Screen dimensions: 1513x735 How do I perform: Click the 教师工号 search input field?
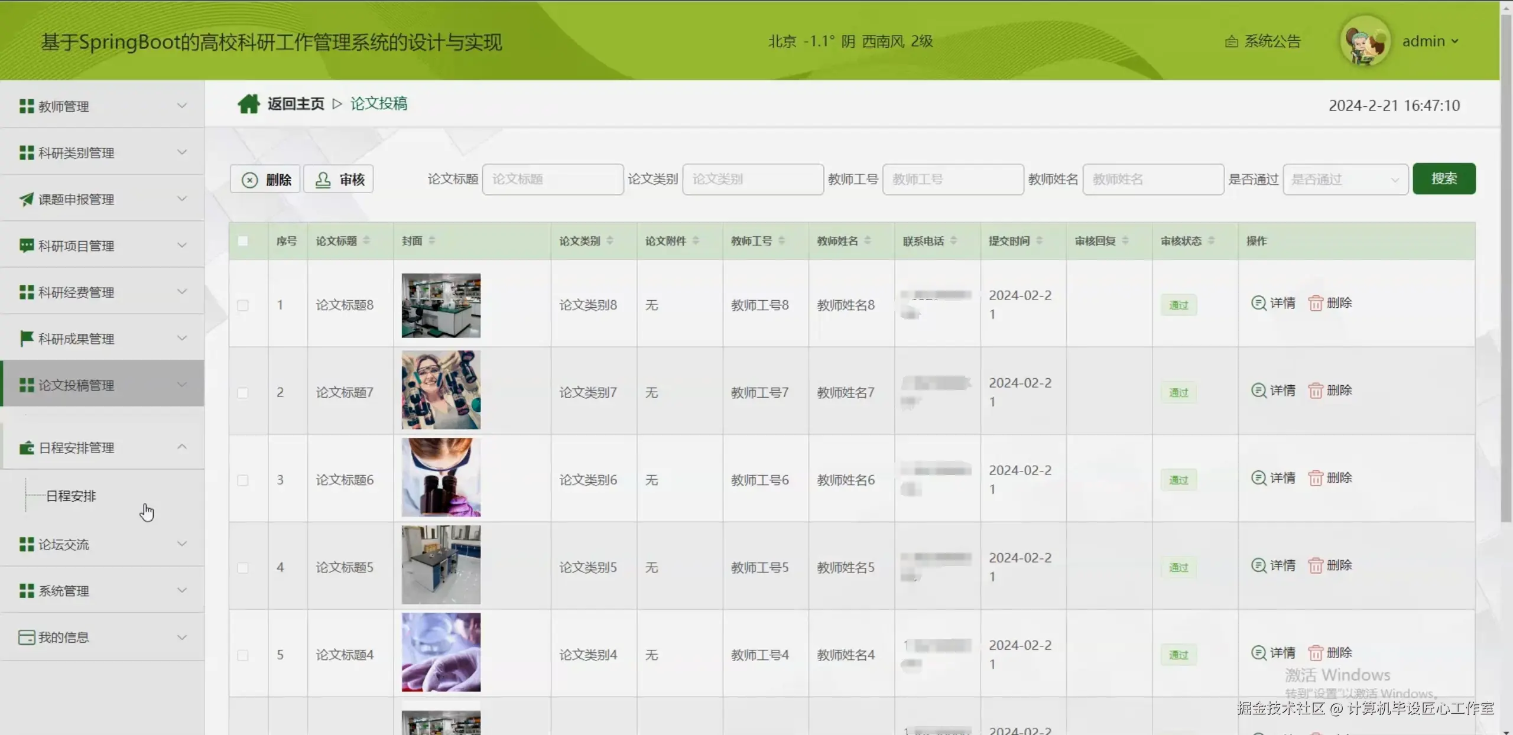tap(953, 180)
